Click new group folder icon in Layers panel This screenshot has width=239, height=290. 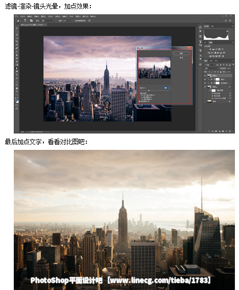[223, 131]
